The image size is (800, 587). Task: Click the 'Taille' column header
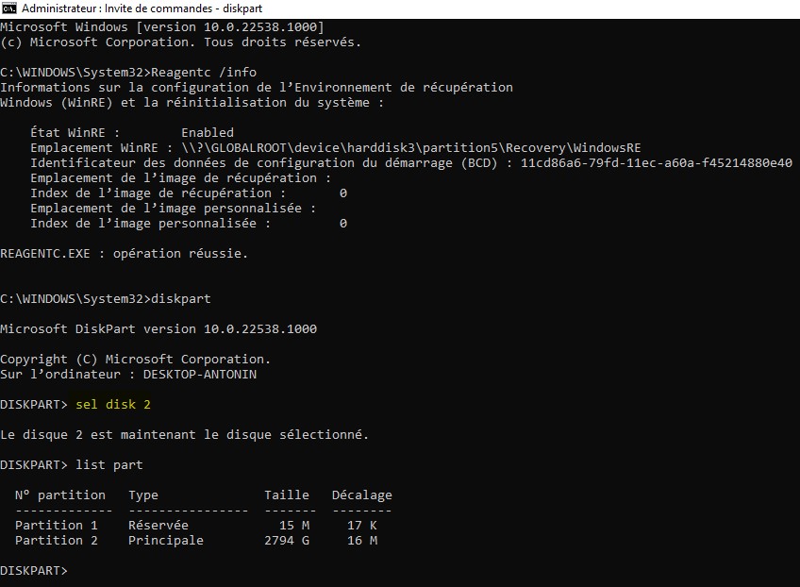click(286, 495)
